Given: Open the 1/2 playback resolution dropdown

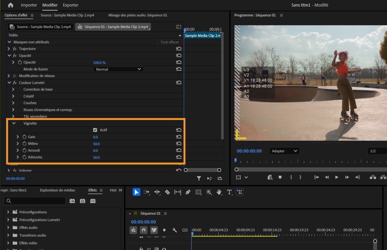Looking at the screenshot, I should point(377,151).
